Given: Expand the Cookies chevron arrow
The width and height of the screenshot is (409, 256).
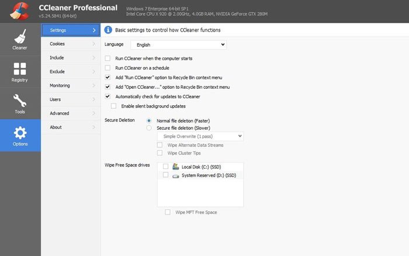Looking at the screenshot, I should tap(94, 44).
